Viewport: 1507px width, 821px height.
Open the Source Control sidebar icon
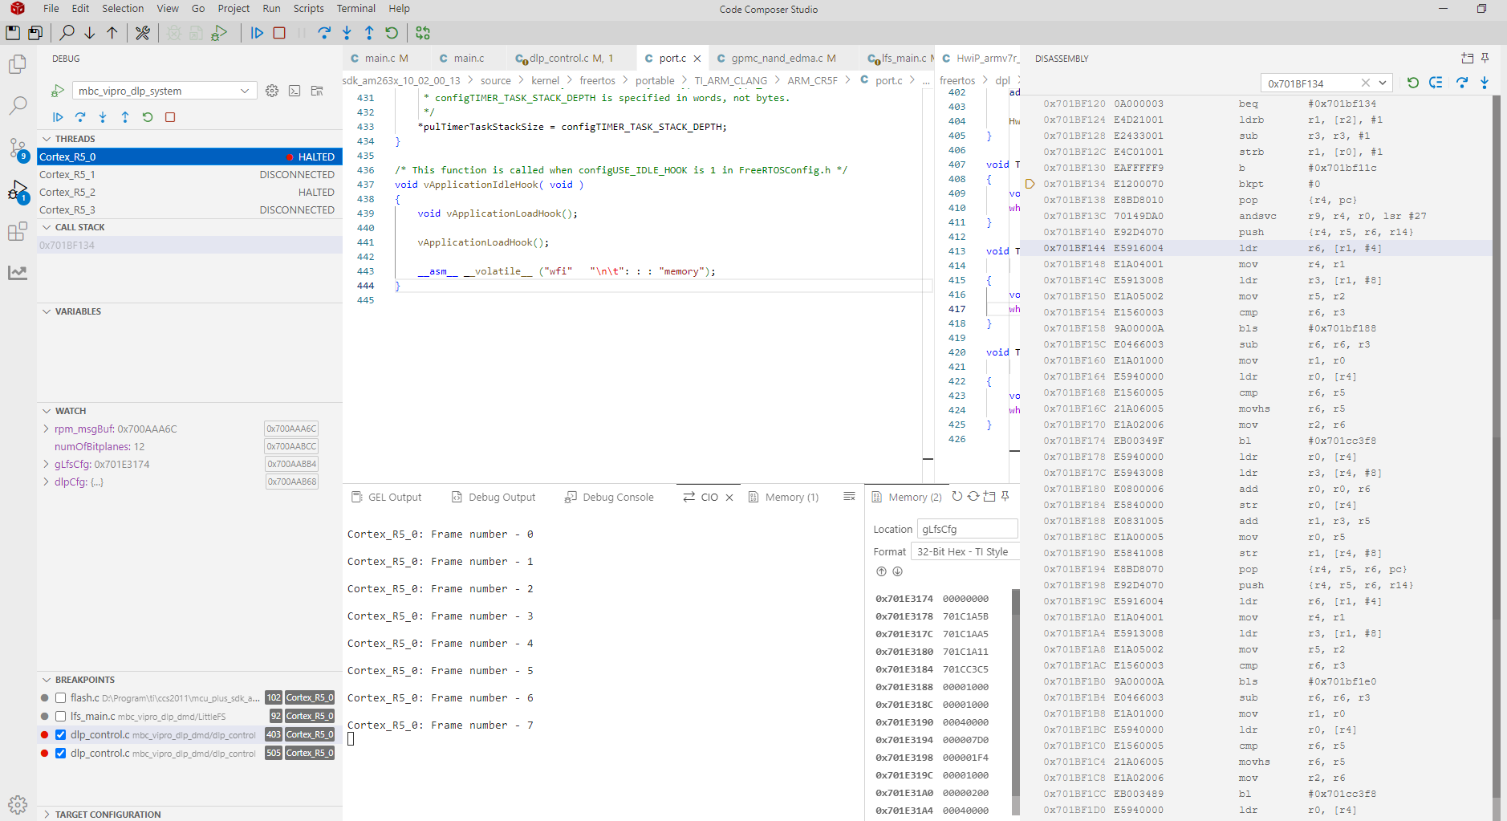(18, 148)
